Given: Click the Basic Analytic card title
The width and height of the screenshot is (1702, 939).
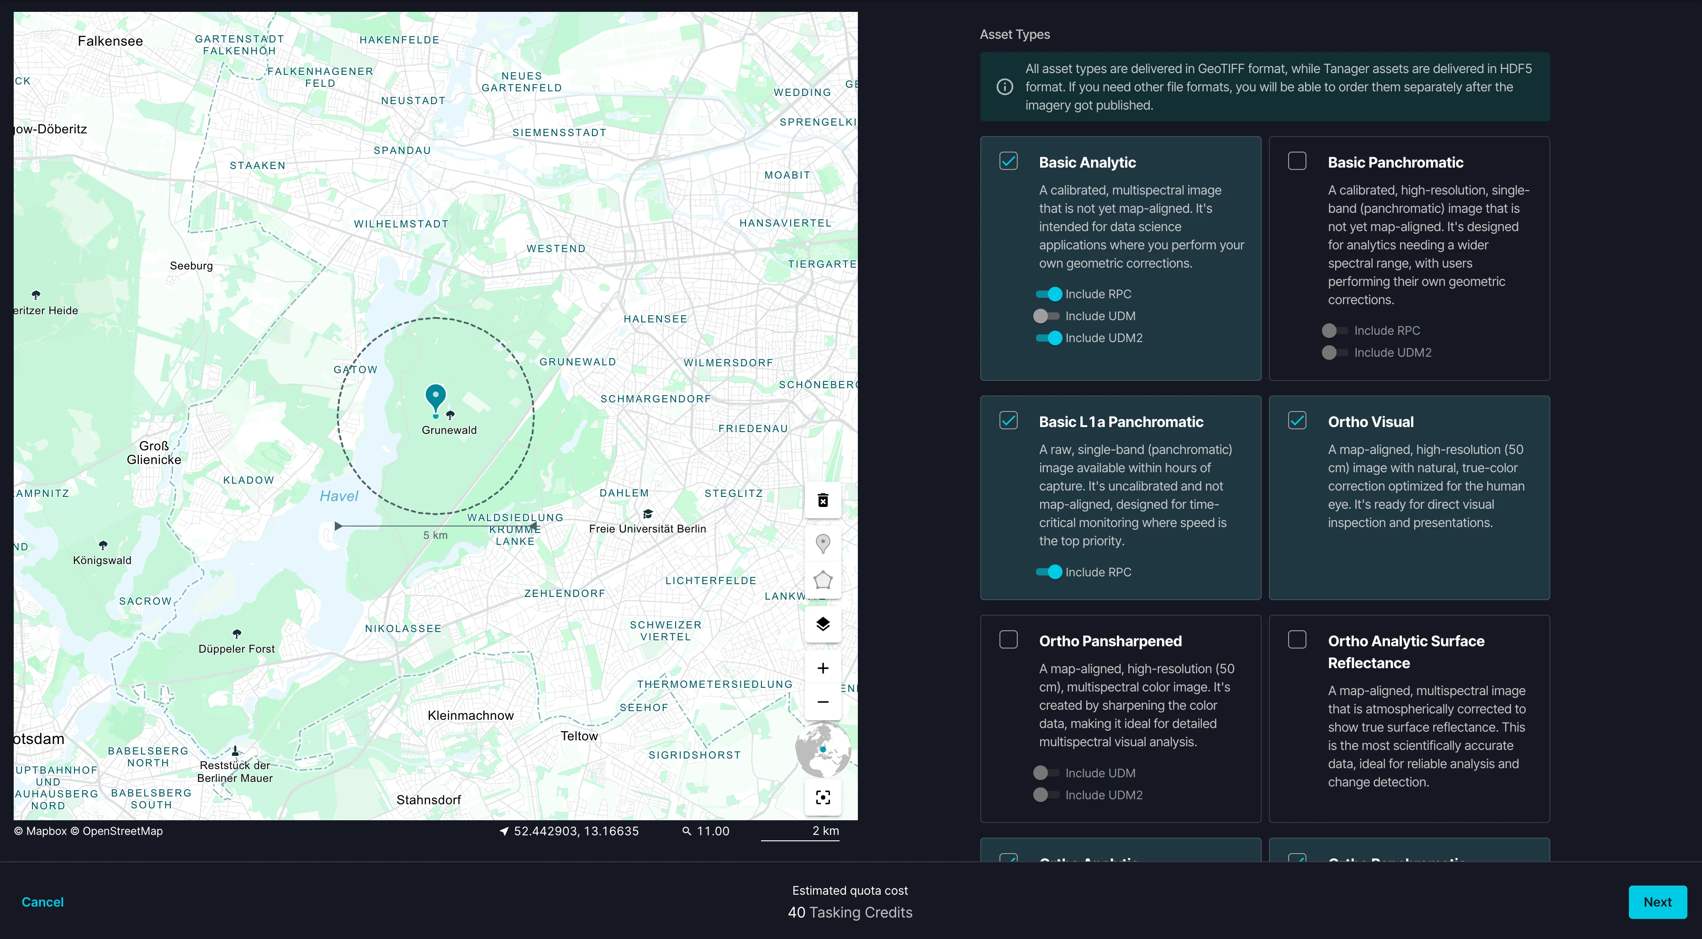Looking at the screenshot, I should coord(1088,163).
